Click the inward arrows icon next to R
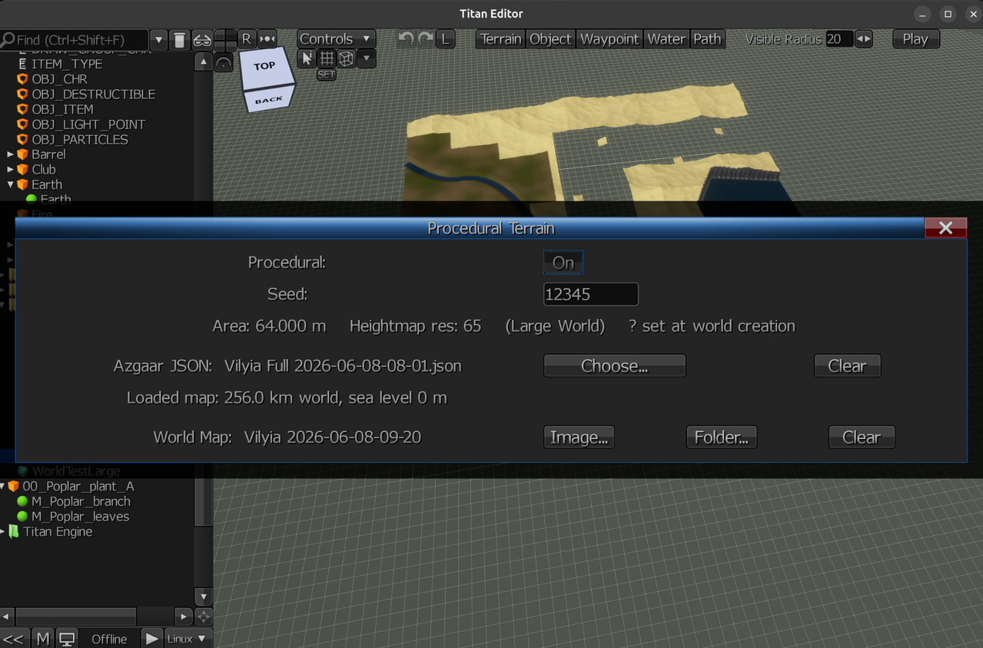 pyautogui.click(x=267, y=38)
